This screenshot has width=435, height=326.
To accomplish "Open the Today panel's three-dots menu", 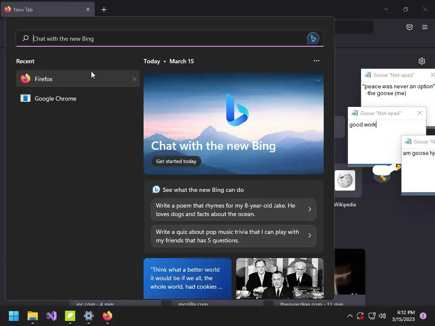I will pos(316,61).
